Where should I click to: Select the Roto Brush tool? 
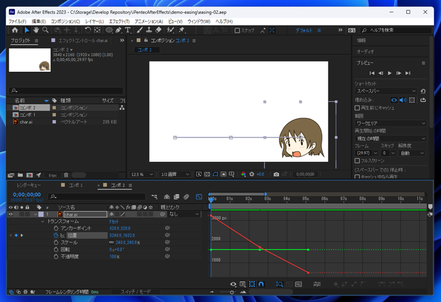[170, 30]
